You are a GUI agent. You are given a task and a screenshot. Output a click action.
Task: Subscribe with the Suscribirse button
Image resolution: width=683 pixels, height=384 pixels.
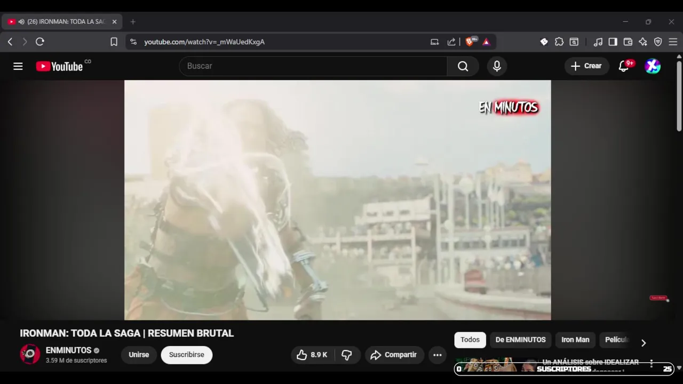[x=187, y=355]
